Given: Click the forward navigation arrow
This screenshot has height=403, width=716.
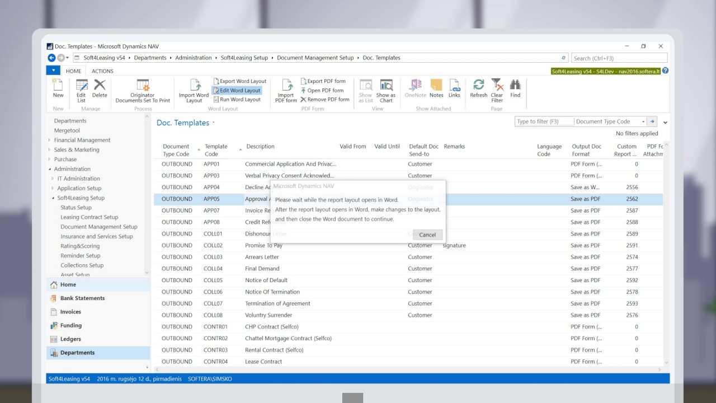Looking at the screenshot, I should pyautogui.click(x=60, y=58).
